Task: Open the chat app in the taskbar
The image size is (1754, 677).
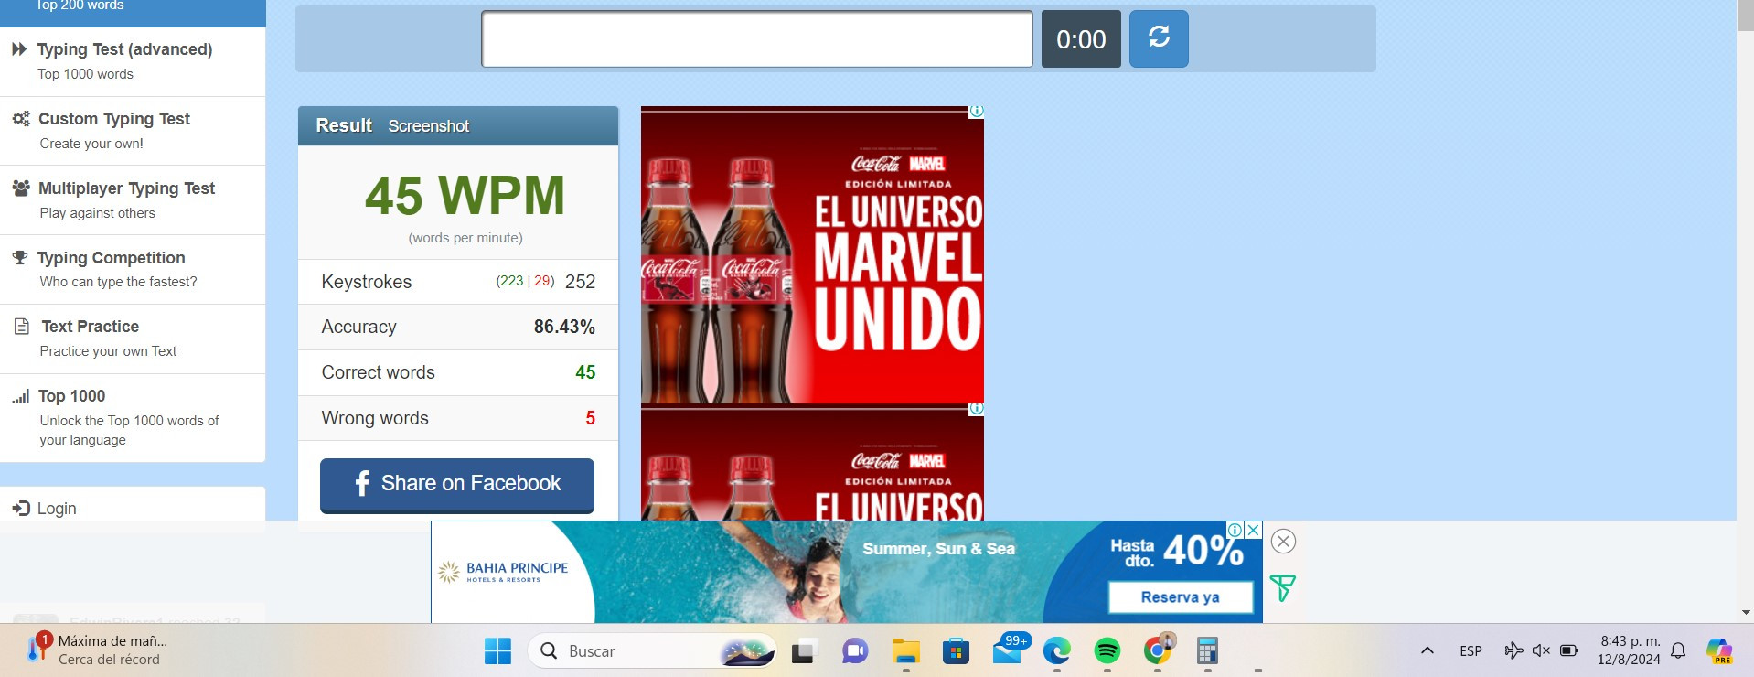Action: (x=855, y=651)
